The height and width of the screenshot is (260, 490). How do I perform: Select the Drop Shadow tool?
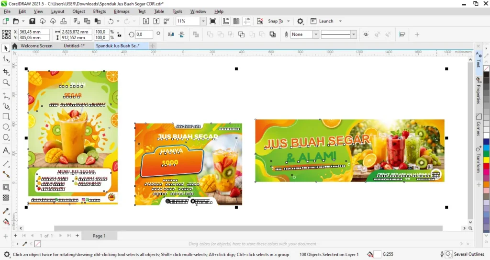(x=6, y=187)
